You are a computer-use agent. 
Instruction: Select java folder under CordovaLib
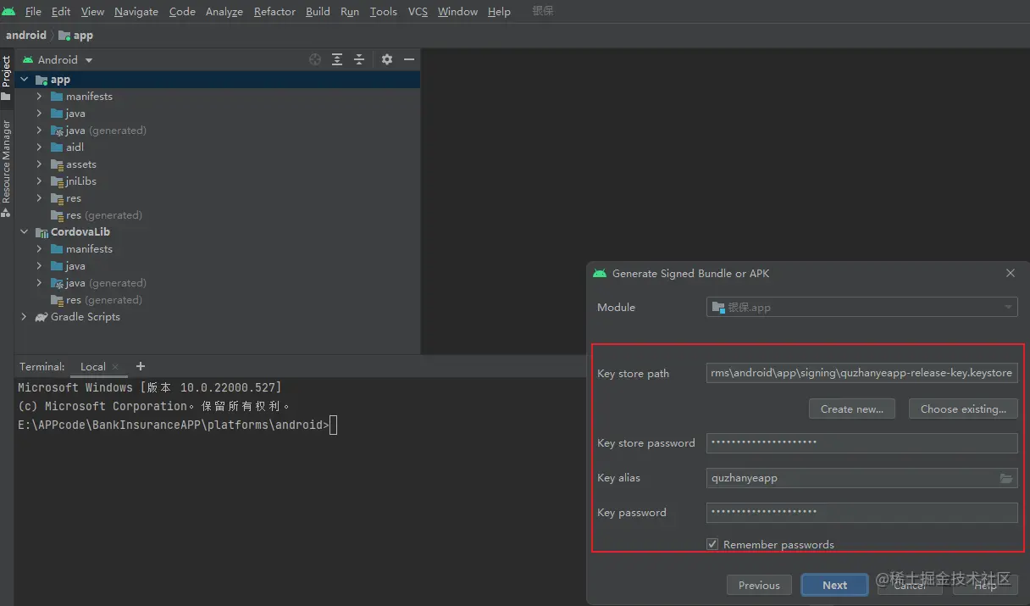click(x=68, y=266)
